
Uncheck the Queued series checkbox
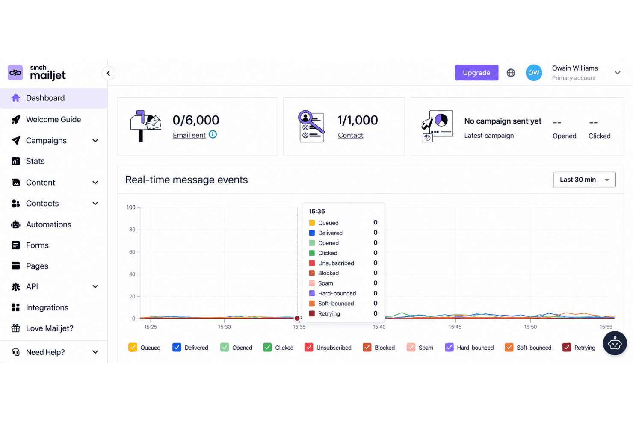[133, 347]
